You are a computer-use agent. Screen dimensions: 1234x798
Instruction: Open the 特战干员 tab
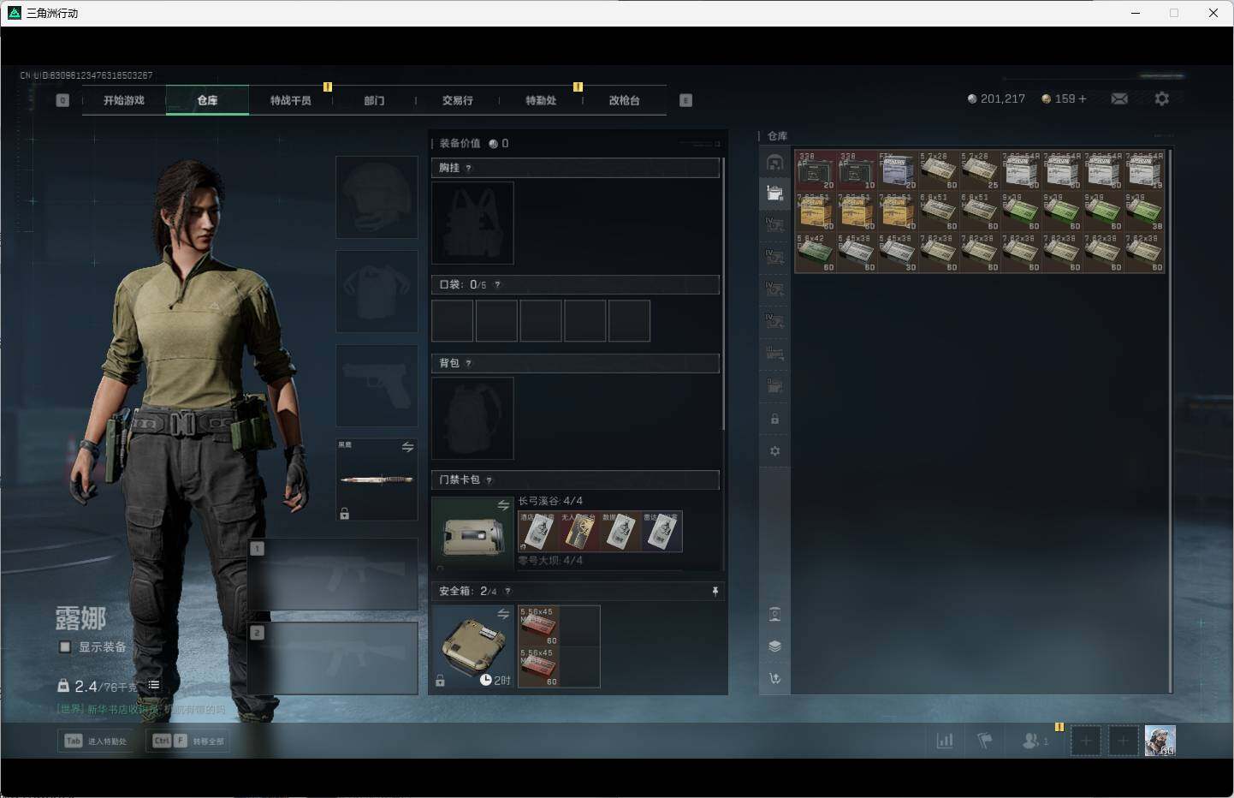pyautogui.click(x=290, y=100)
